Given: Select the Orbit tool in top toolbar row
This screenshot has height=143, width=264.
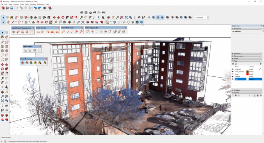Looking at the screenshot, I should click(x=109, y=17).
